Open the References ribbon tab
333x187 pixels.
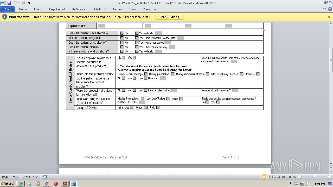80,9
